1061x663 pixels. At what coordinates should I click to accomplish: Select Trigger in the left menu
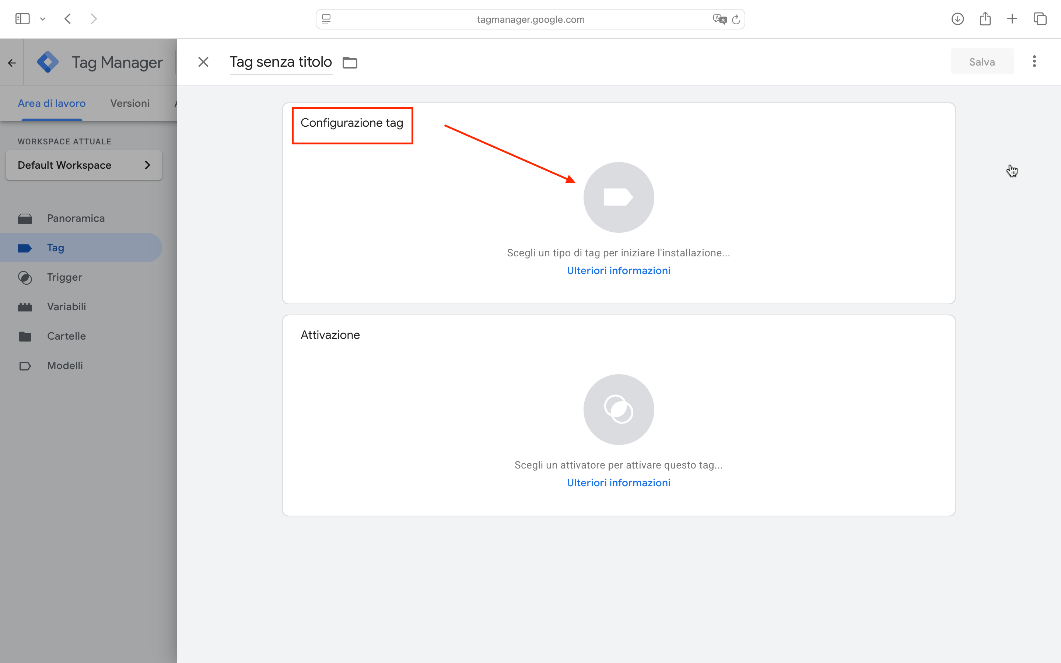pos(64,277)
